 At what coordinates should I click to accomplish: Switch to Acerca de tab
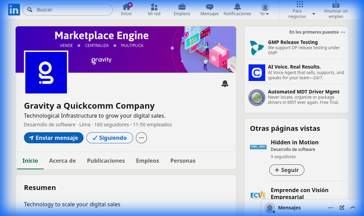(62, 161)
